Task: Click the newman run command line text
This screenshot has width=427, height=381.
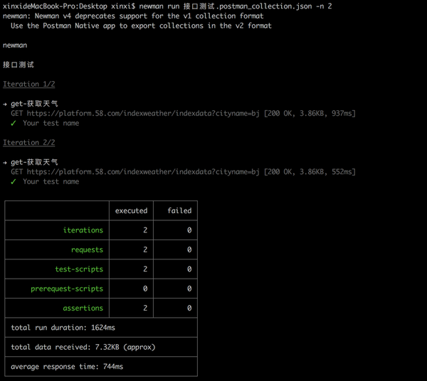Action: pos(236,6)
